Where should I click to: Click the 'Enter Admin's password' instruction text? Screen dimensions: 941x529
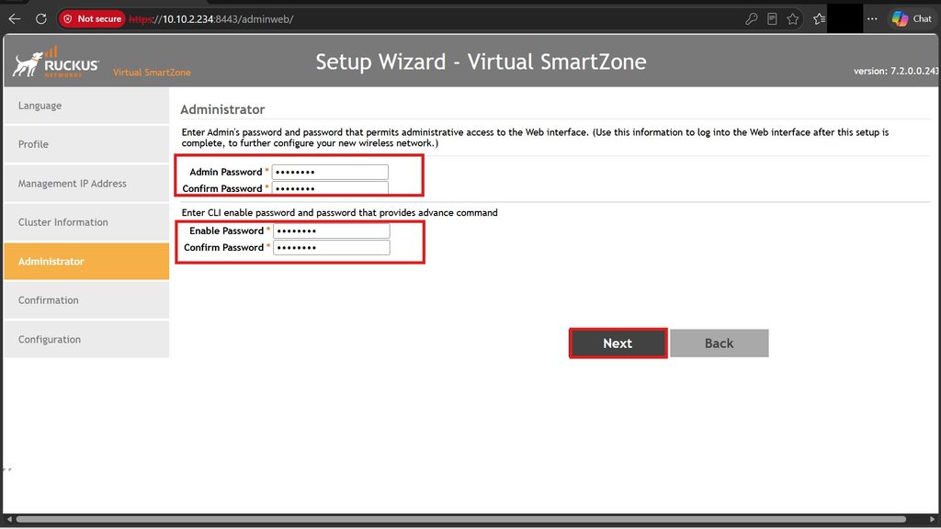(536, 138)
